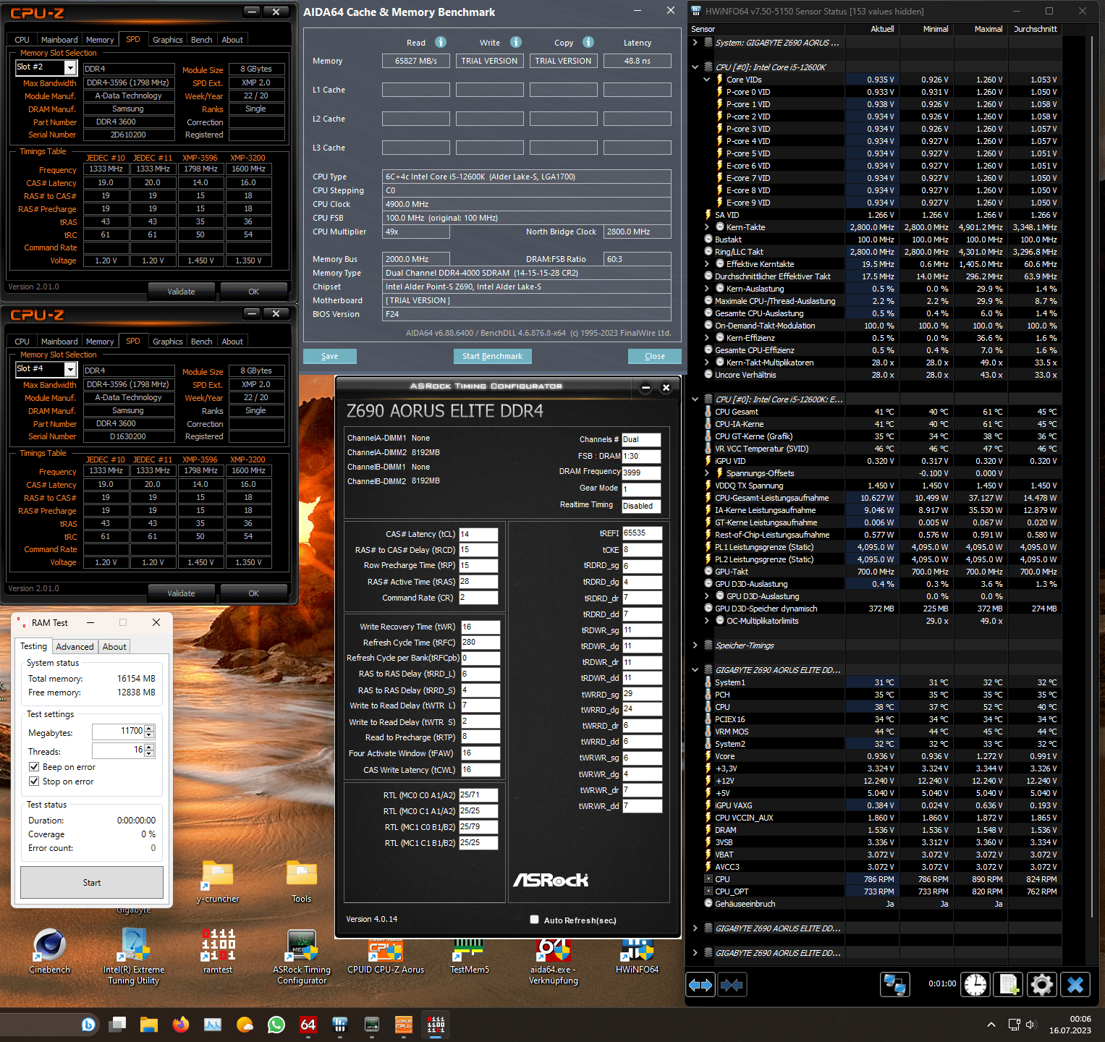This screenshot has height=1042, width=1105.
Task: Click HWiNFO expand-columns blue arrows button
Action: point(700,985)
